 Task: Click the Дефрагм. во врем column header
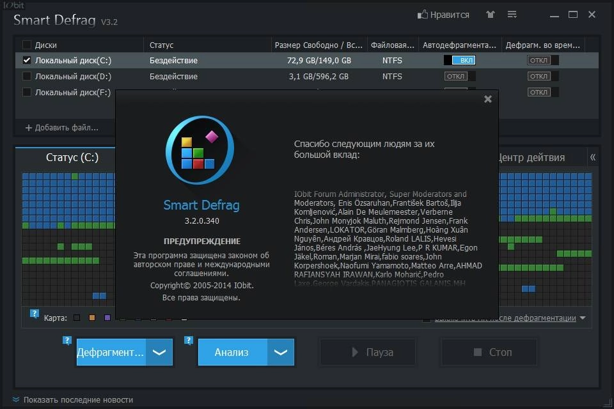click(x=543, y=45)
